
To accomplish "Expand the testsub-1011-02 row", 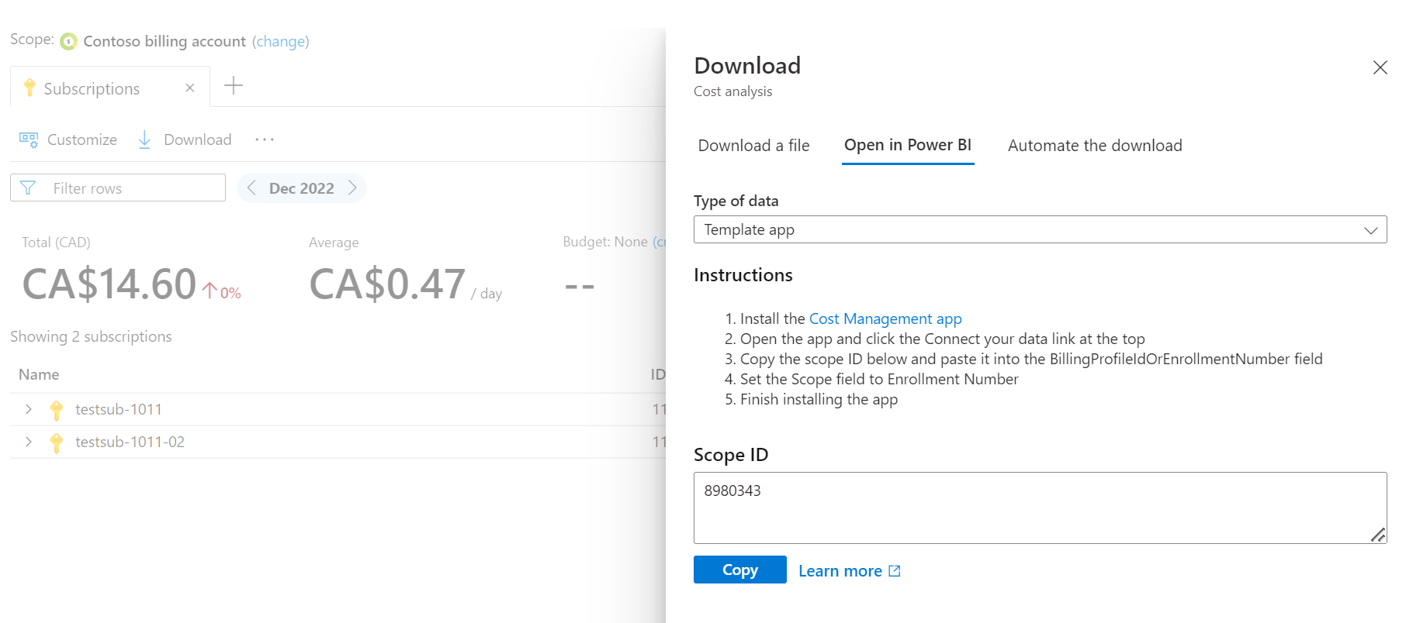I will point(29,442).
